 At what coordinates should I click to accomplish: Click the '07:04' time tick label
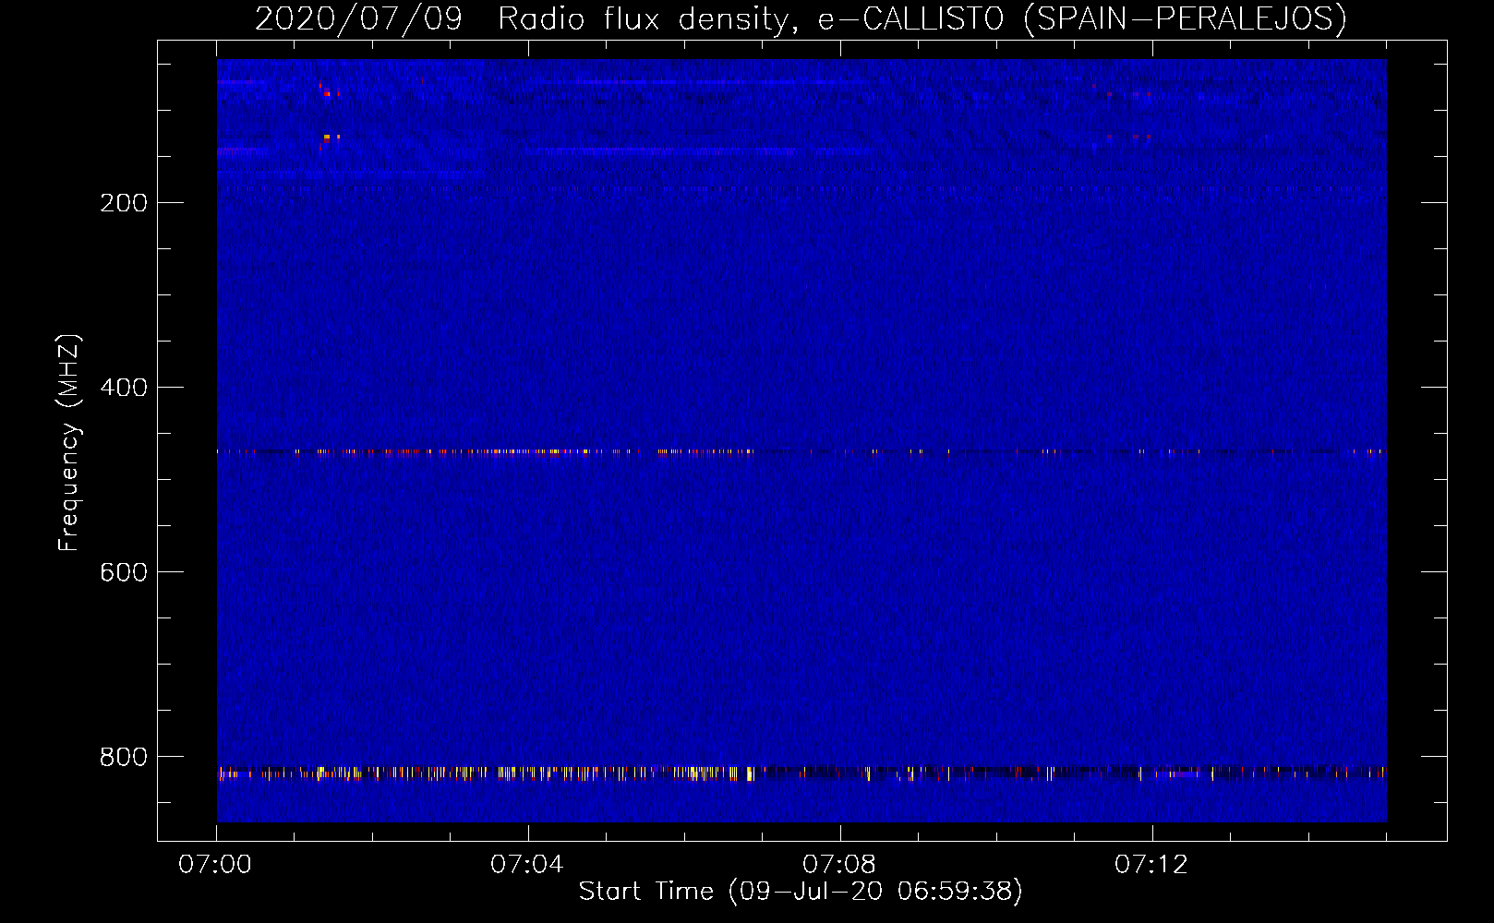[x=527, y=865]
